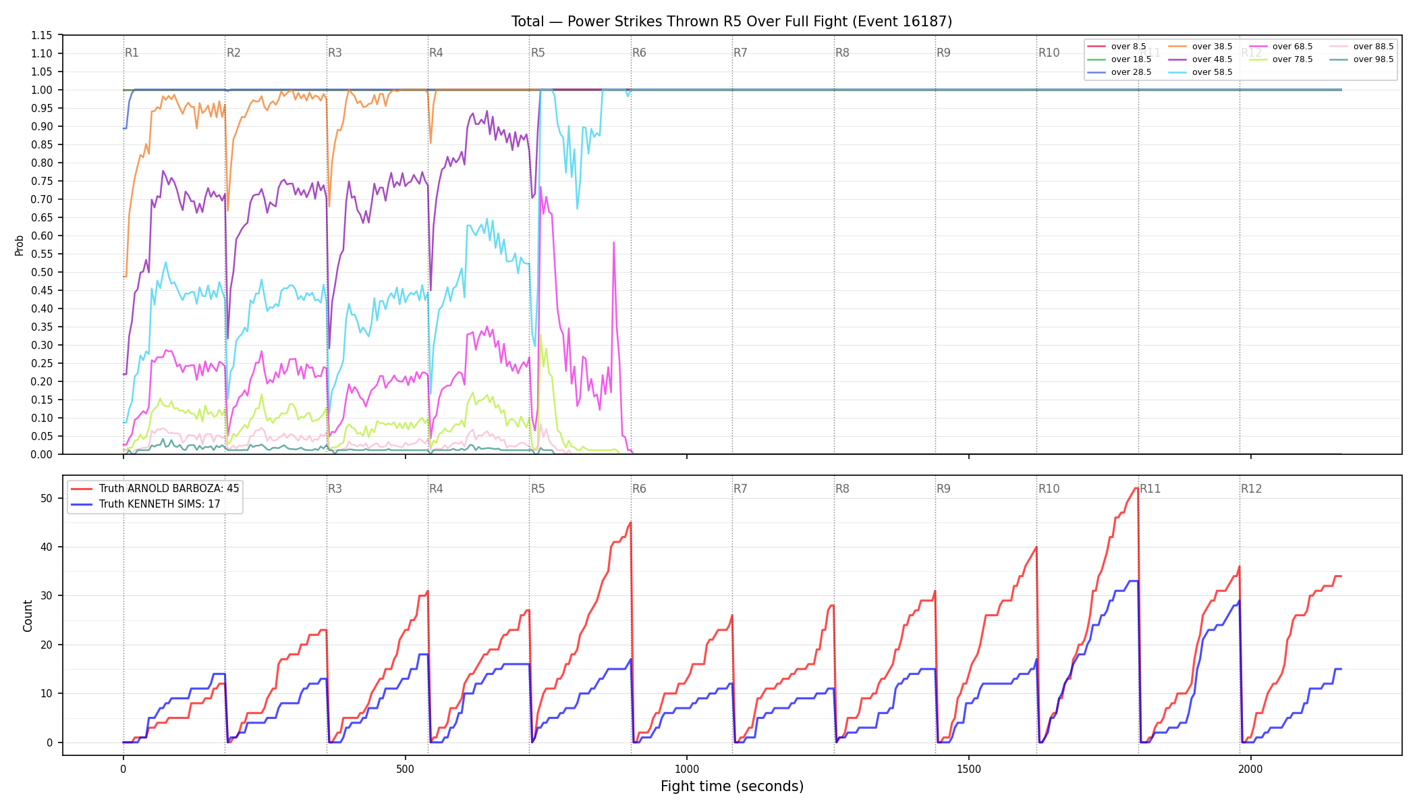Click the R8 round label in probability chart
Screen dimensions: 1417x810
click(842, 53)
